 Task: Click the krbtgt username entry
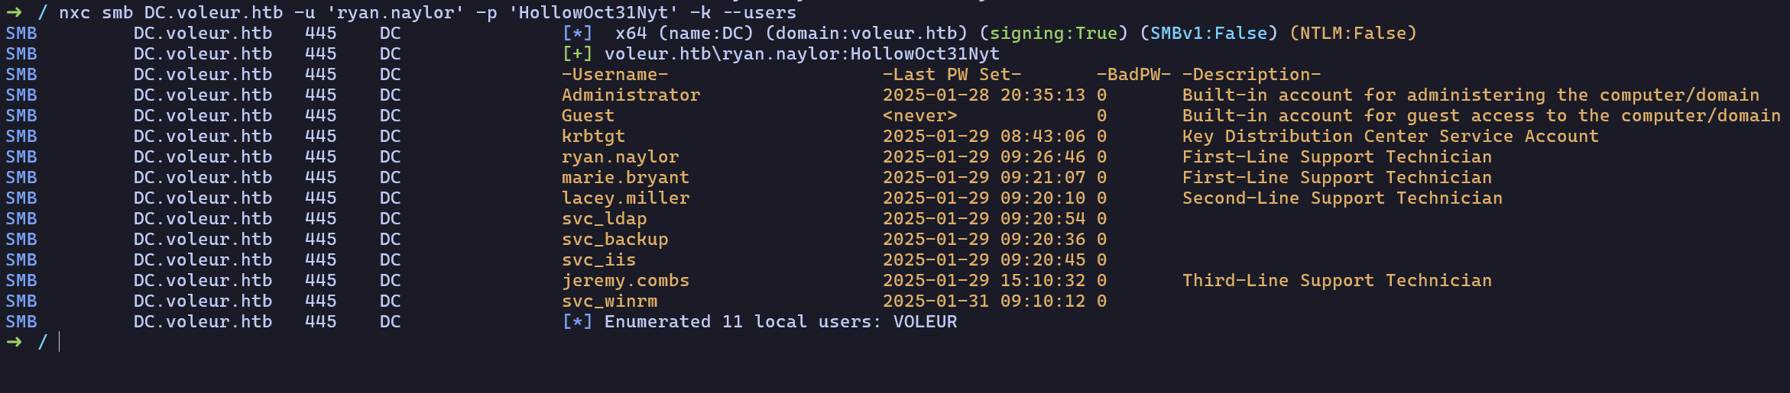click(x=593, y=137)
